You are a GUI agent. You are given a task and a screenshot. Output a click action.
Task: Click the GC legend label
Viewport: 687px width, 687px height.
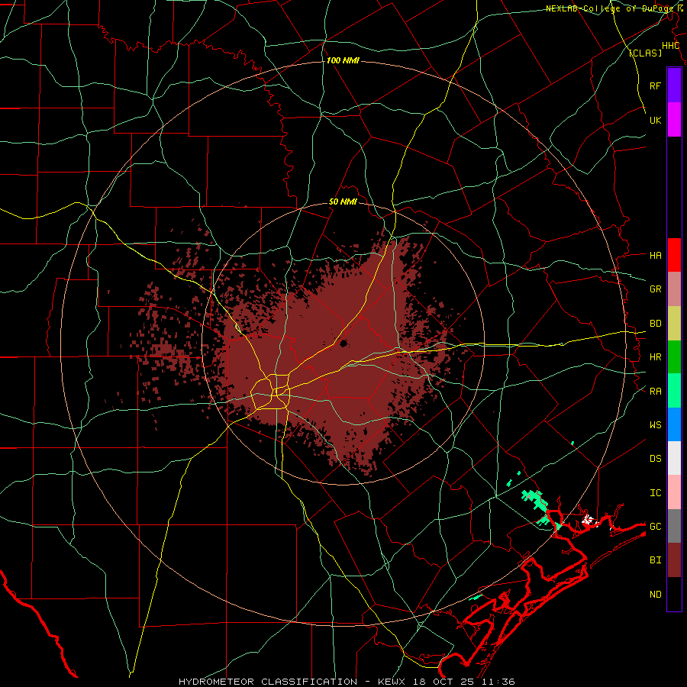click(x=655, y=526)
